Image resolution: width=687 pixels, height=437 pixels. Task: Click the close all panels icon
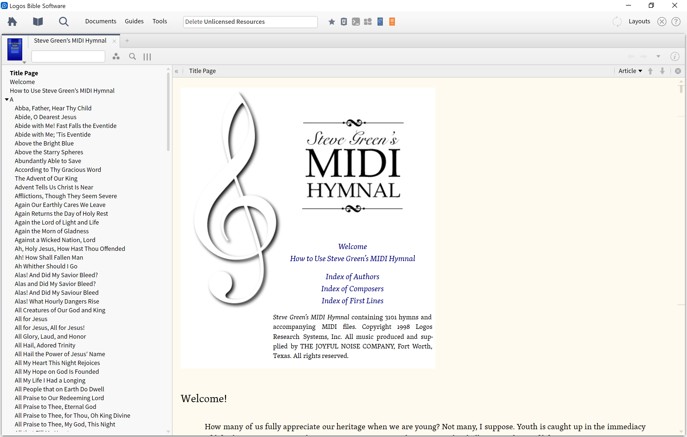coord(662,22)
